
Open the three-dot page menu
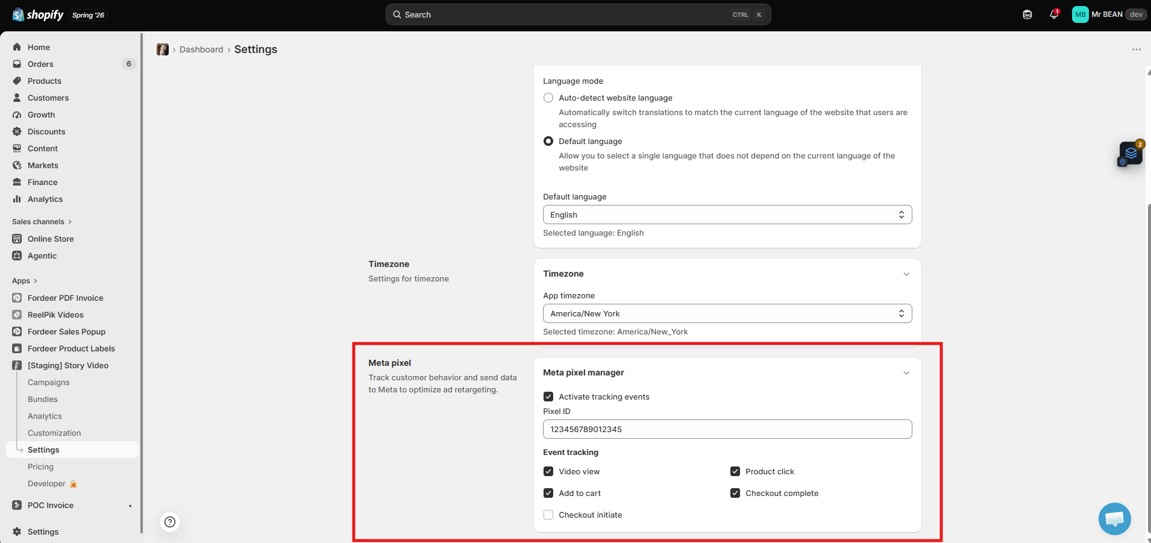click(1136, 49)
